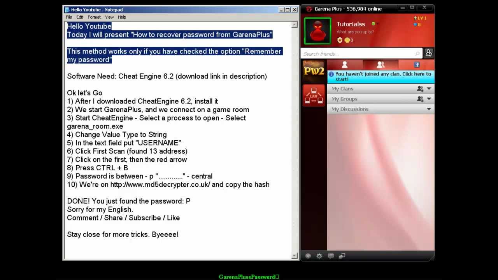Viewport: 498px width, 280px height.
Task: Switch to the Facebook tab
Action: pos(417,65)
